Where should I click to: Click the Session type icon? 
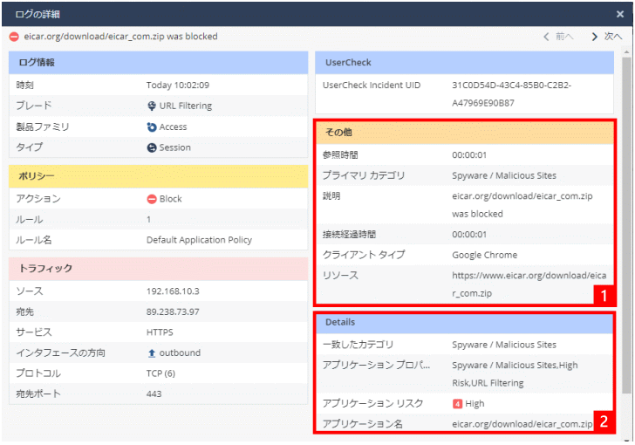[152, 148]
